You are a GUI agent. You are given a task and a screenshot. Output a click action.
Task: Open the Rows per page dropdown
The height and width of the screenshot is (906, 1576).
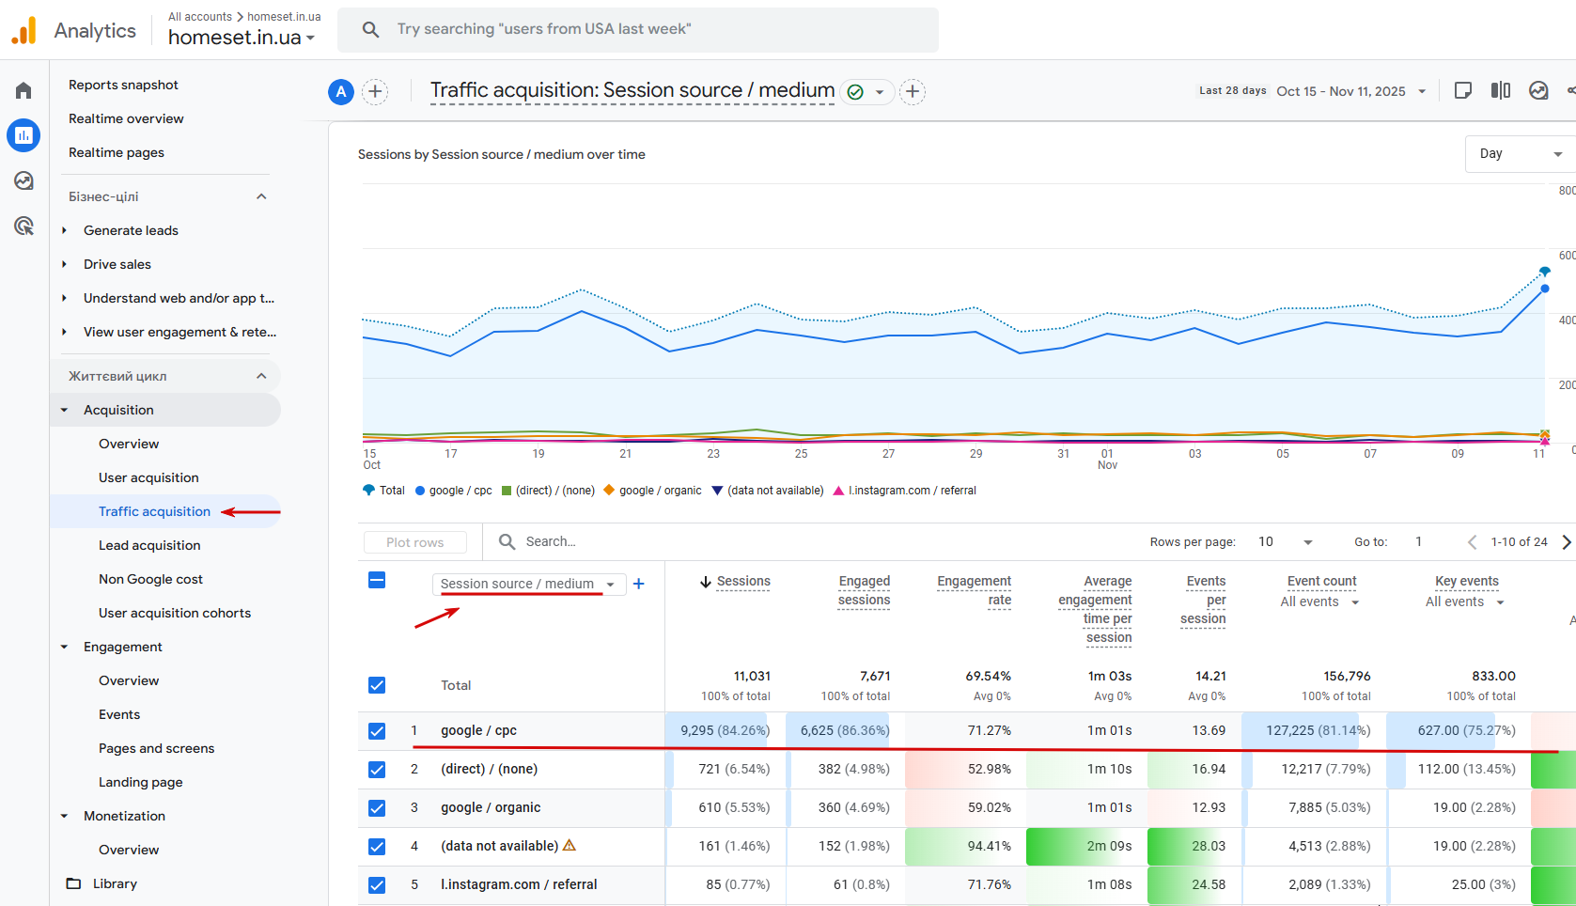coord(1286,542)
